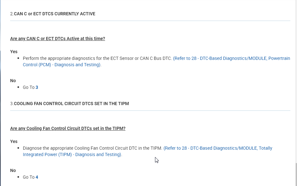
Task: Click the divider under the Cooling Fan heading
Action: click(x=150, y=111)
